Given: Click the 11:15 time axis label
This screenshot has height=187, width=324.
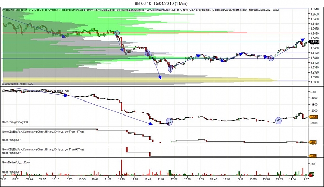Looking at the screenshot, I should [x=121, y=179].
